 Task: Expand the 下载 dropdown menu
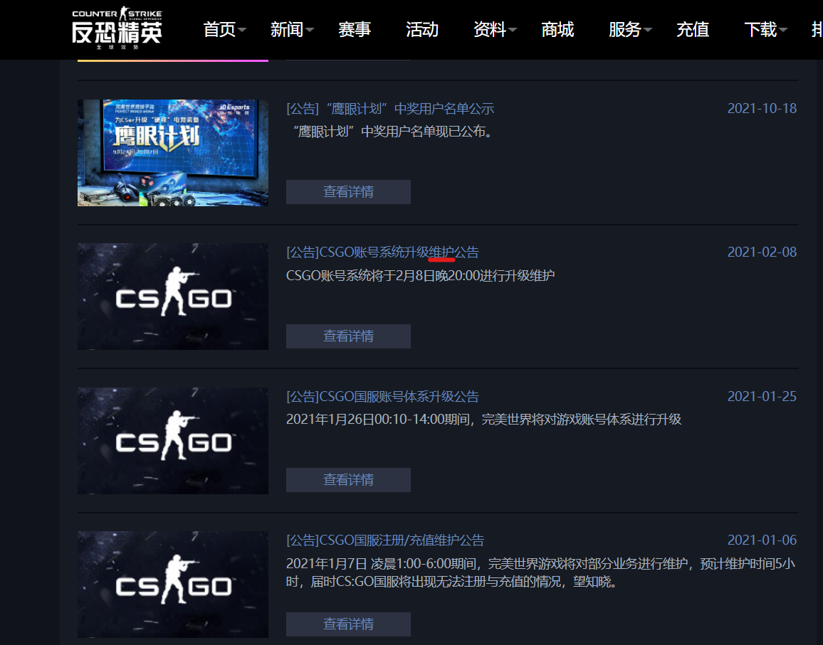tap(766, 29)
